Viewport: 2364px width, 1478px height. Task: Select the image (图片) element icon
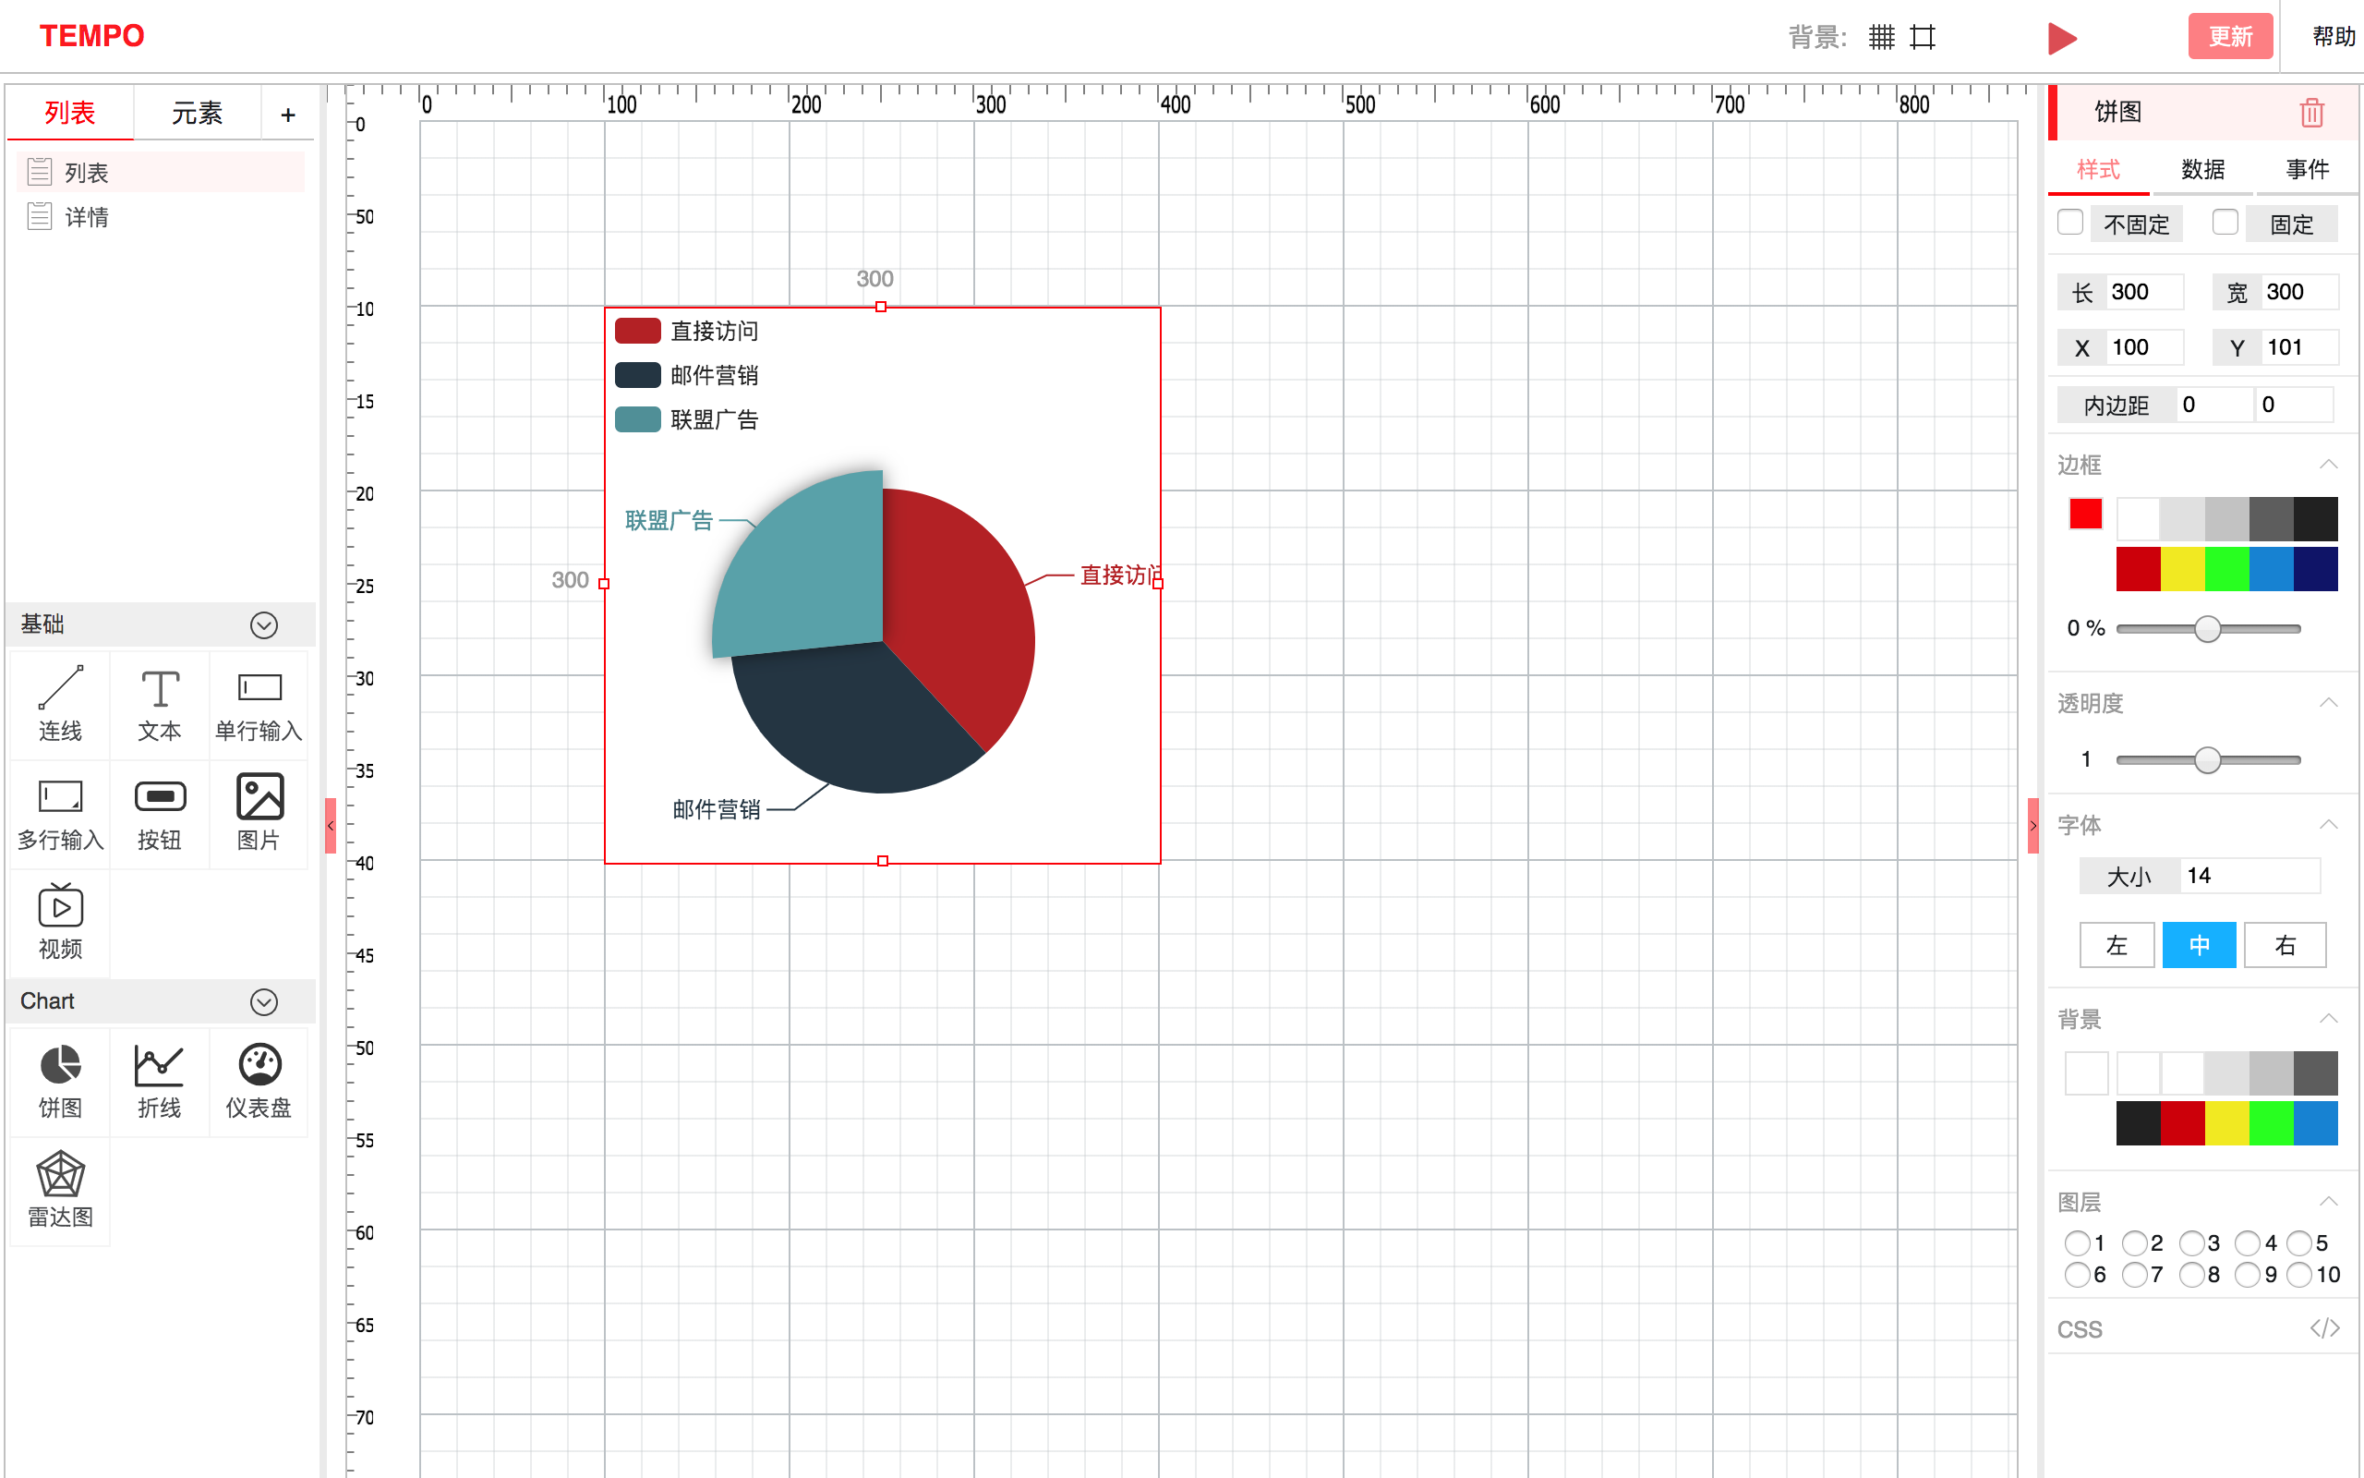259,796
